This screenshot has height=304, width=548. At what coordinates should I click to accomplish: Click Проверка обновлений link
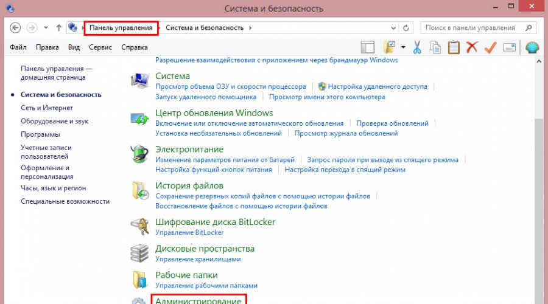click(392, 123)
